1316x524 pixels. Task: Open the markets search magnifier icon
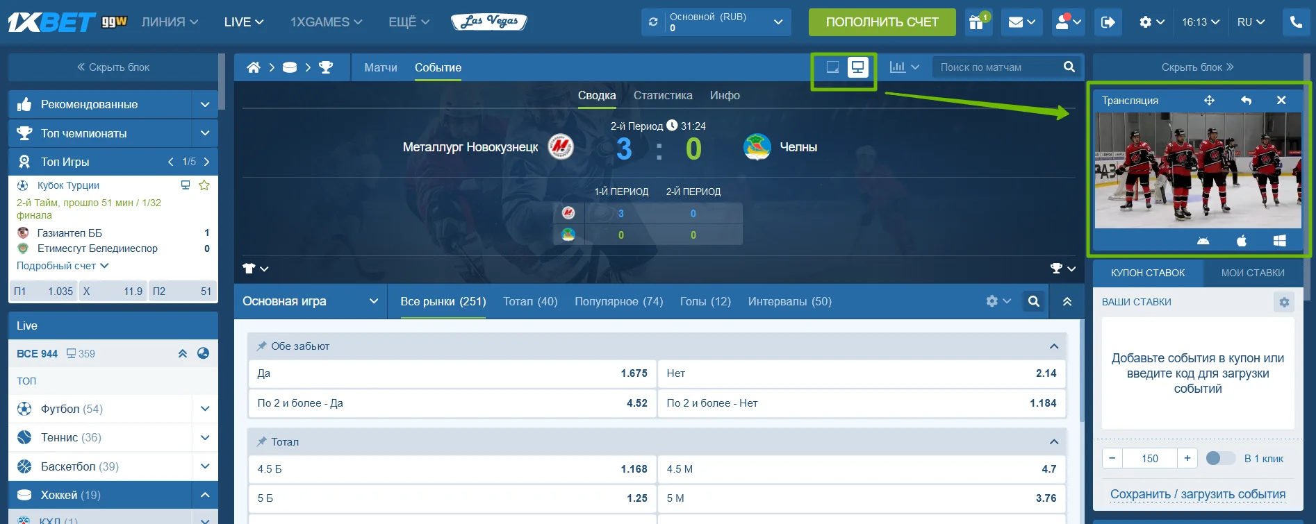coord(1034,301)
